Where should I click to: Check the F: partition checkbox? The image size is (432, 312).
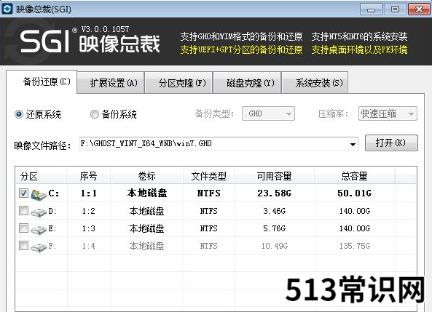coord(23,245)
